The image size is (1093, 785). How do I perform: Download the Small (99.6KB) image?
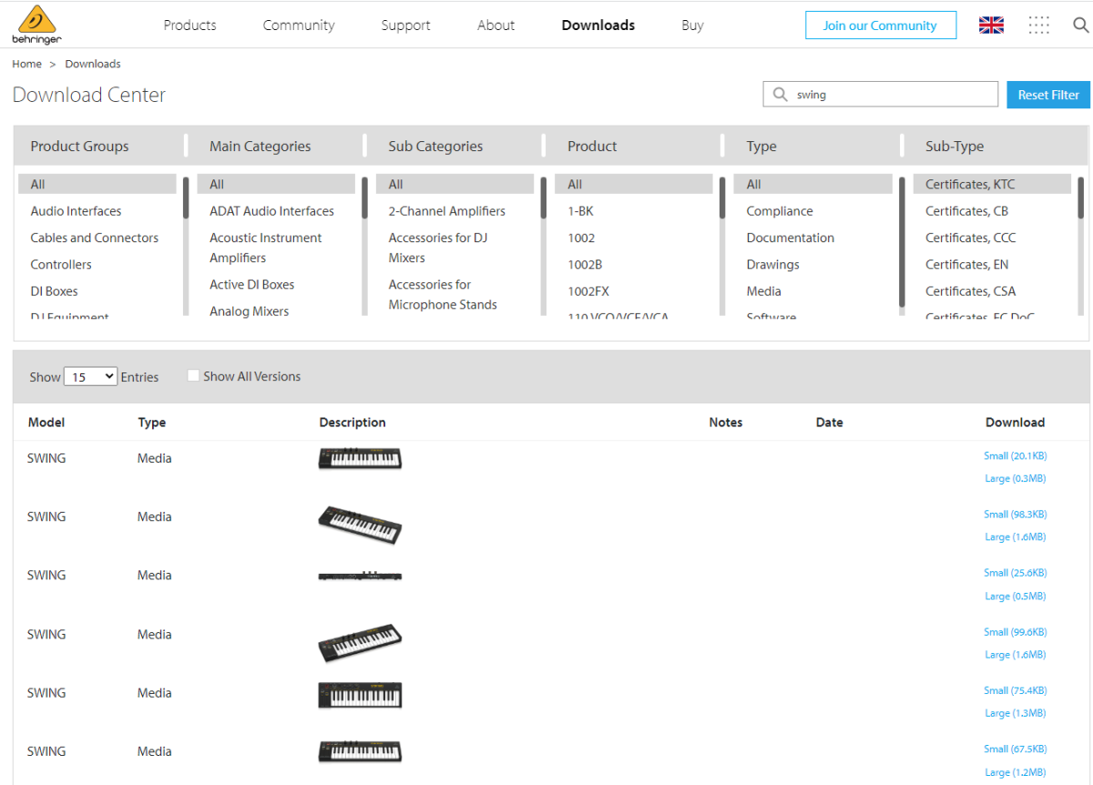[1015, 632]
